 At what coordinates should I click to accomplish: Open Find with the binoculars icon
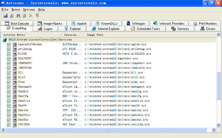[x=18, y=16]
